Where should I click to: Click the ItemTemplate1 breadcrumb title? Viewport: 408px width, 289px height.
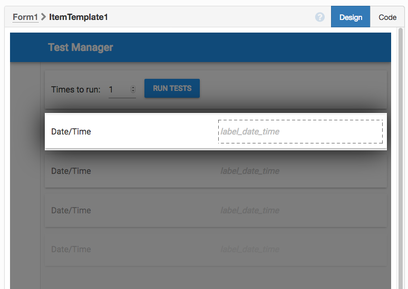coord(79,17)
